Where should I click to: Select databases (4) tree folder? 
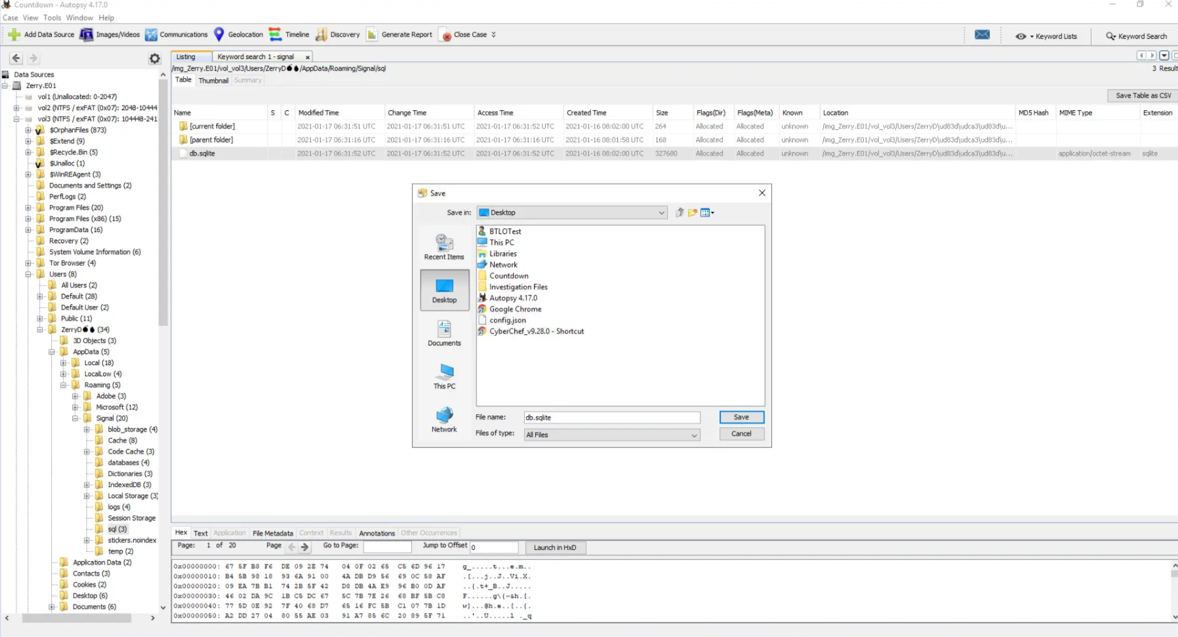tap(129, 463)
